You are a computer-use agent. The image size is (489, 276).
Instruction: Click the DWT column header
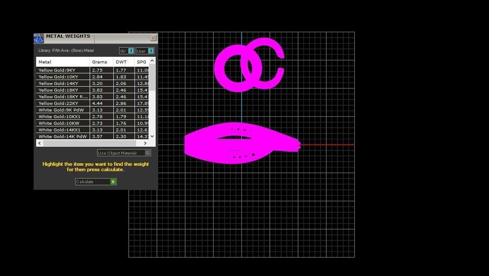124,62
